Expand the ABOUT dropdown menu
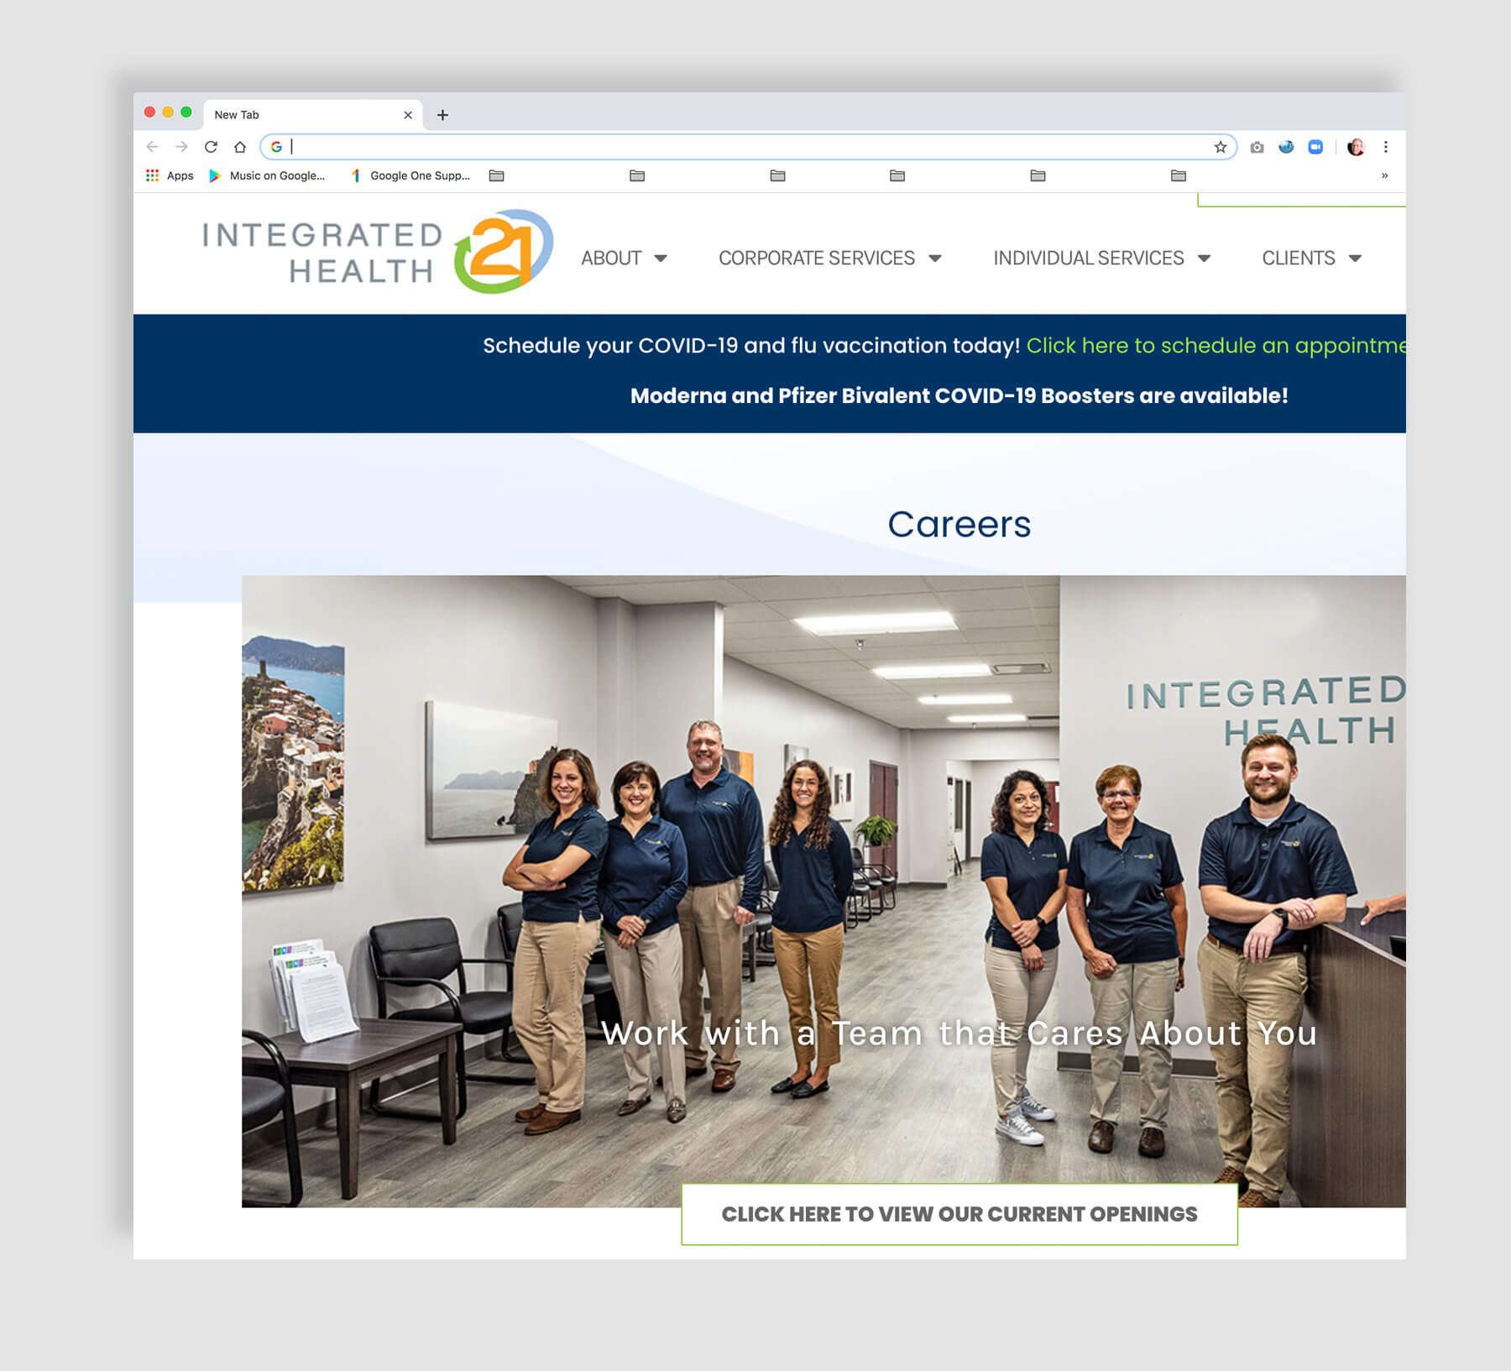This screenshot has height=1371, width=1511. click(x=625, y=259)
